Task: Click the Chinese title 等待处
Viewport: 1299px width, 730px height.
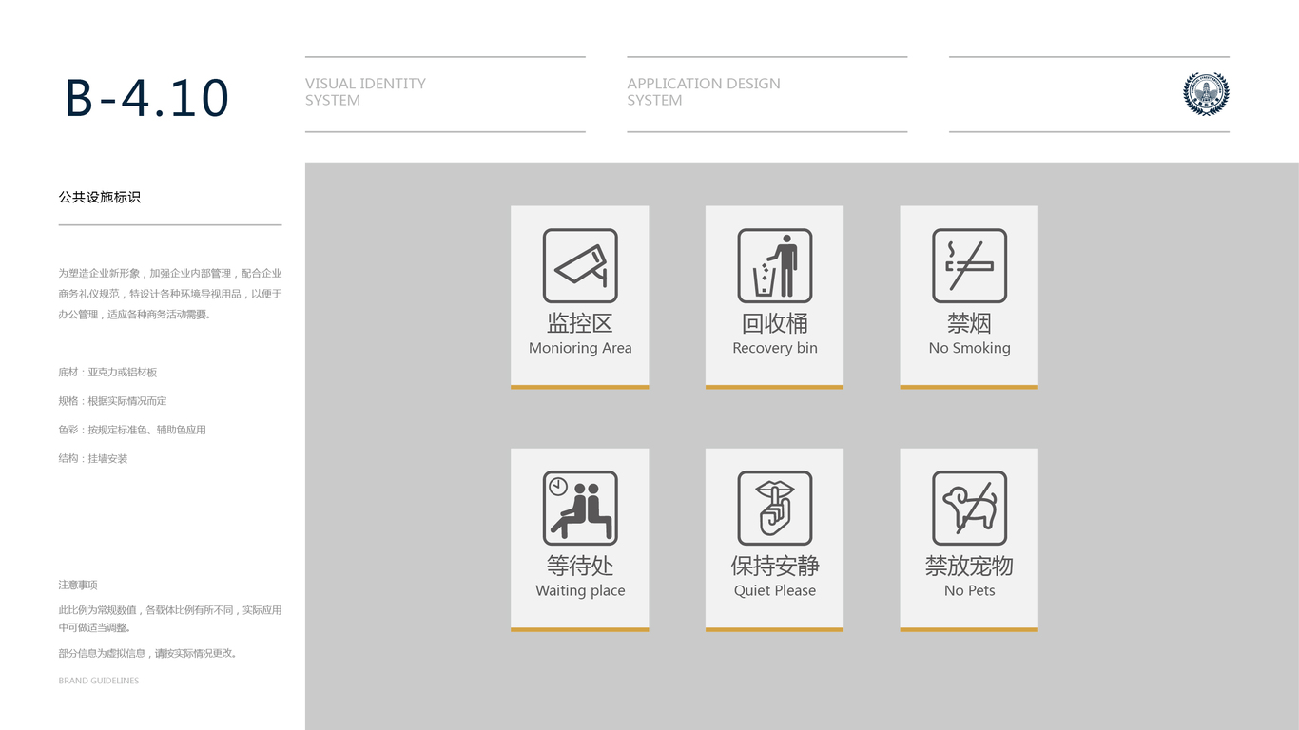Action: pos(580,566)
